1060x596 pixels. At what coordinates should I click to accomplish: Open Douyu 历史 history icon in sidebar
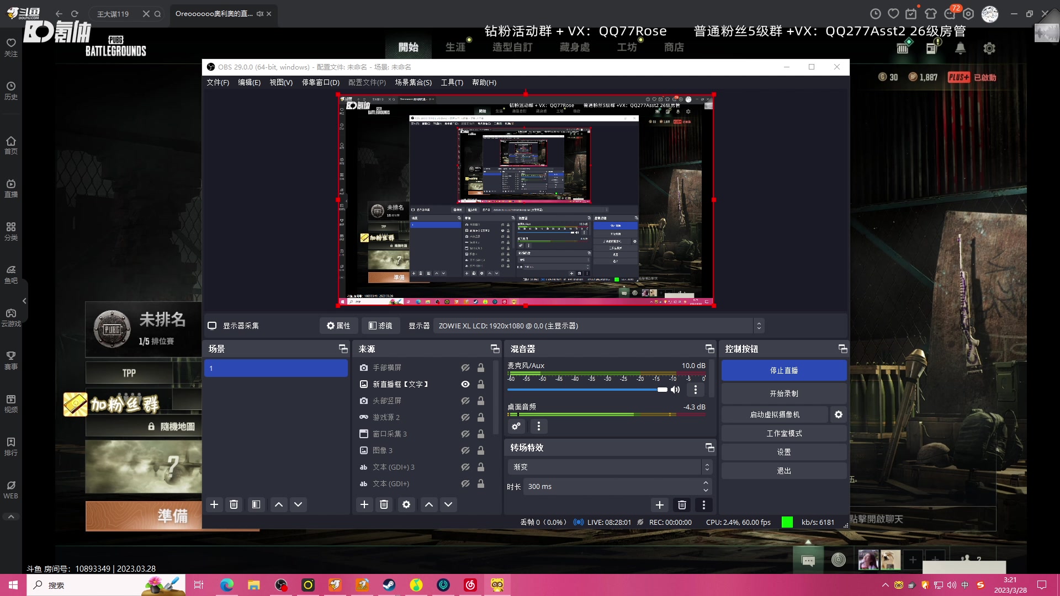11,91
